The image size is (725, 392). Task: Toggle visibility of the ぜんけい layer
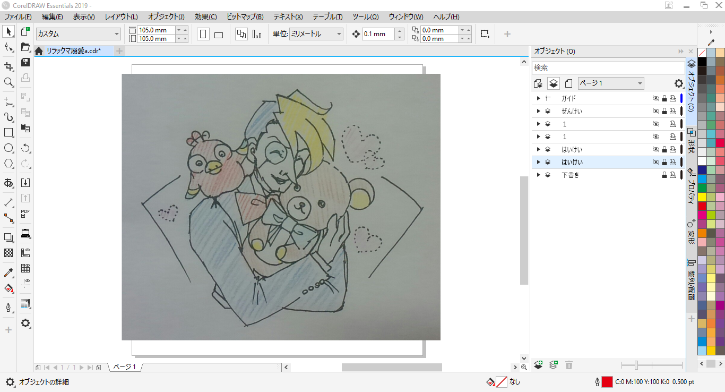[x=655, y=111]
